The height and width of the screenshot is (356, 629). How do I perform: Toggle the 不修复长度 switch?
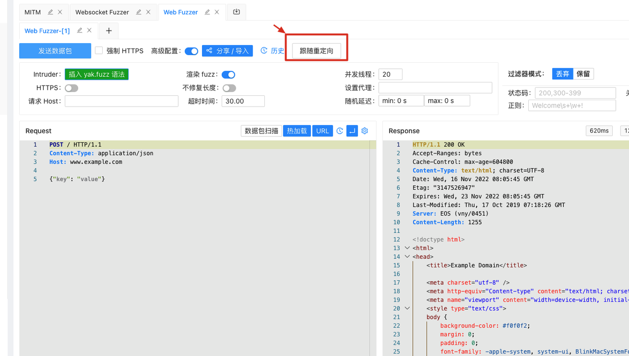pos(229,88)
